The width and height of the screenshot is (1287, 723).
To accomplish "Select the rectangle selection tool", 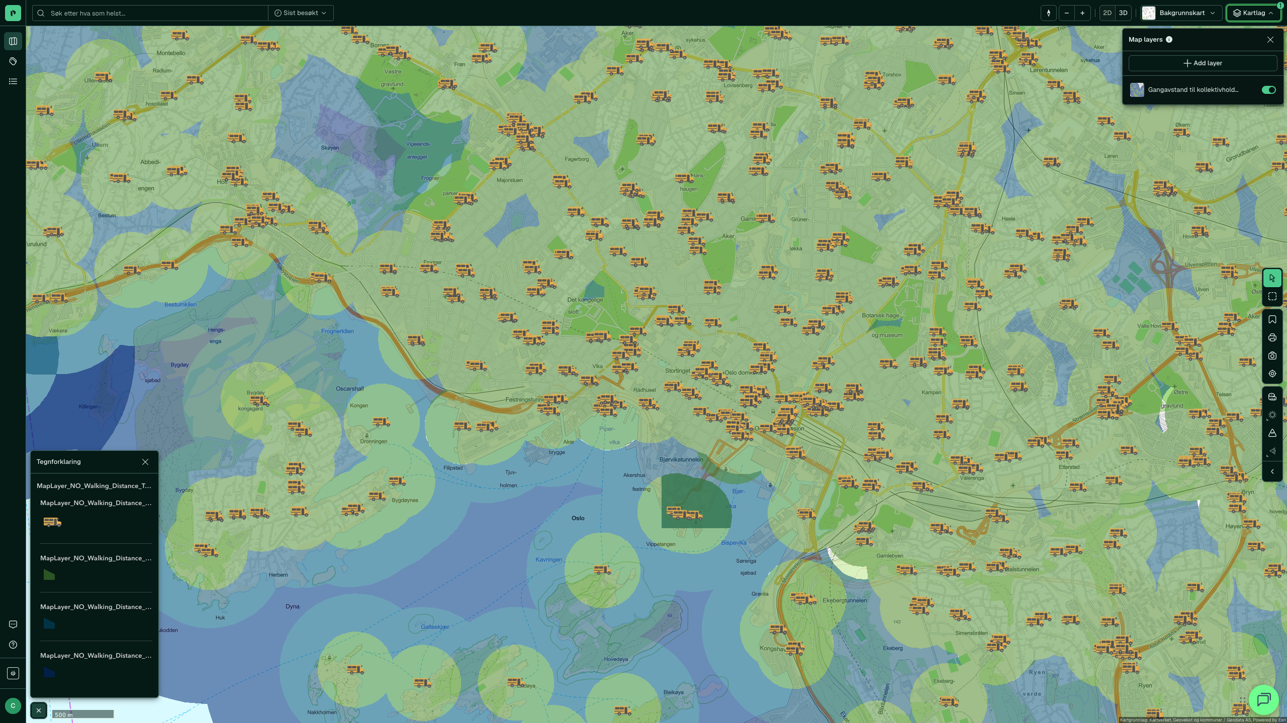I will click(1272, 297).
